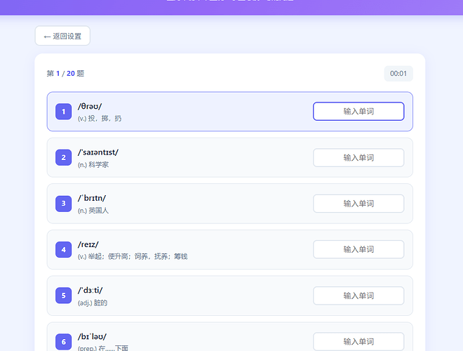Image resolution: width=463 pixels, height=351 pixels.
Task: Click the number 2 badge
Action: pos(63,158)
